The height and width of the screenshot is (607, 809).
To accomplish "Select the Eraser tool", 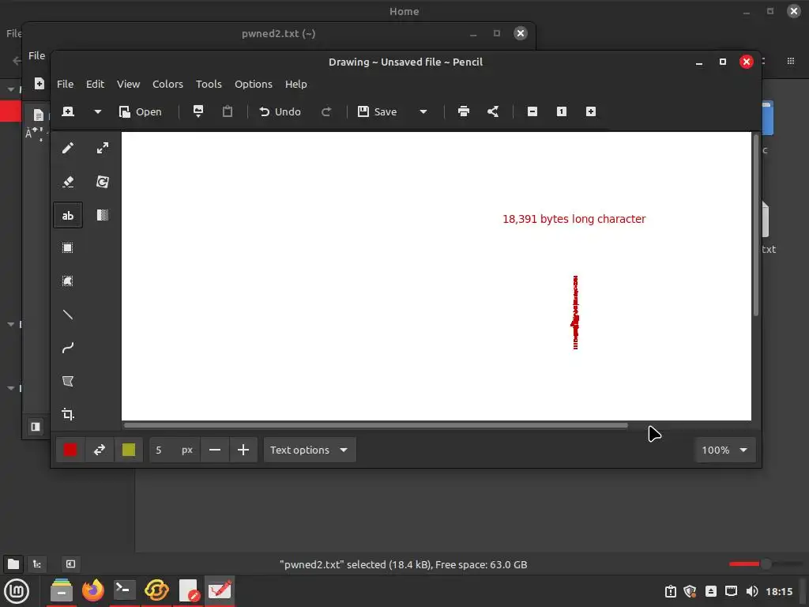I will (x=68, y=182).
